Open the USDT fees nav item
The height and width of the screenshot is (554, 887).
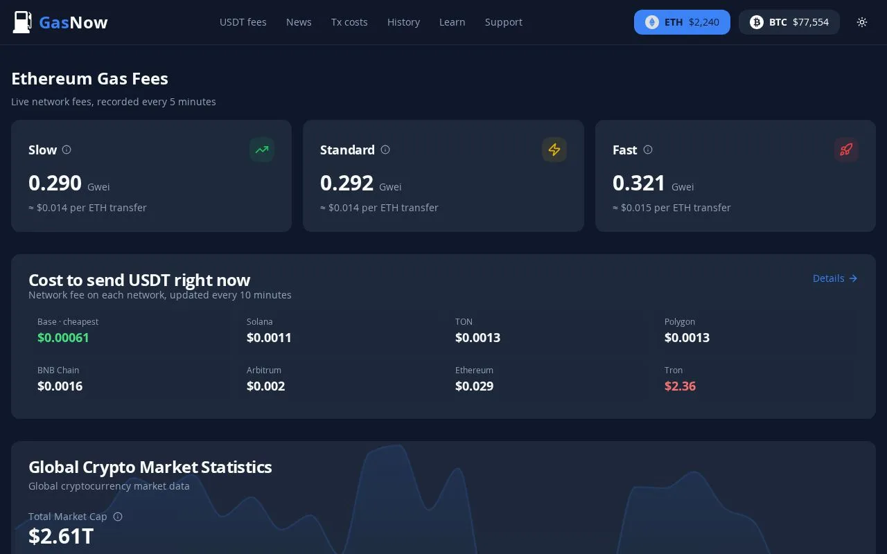pyautogui.click(x=243, y=22)
